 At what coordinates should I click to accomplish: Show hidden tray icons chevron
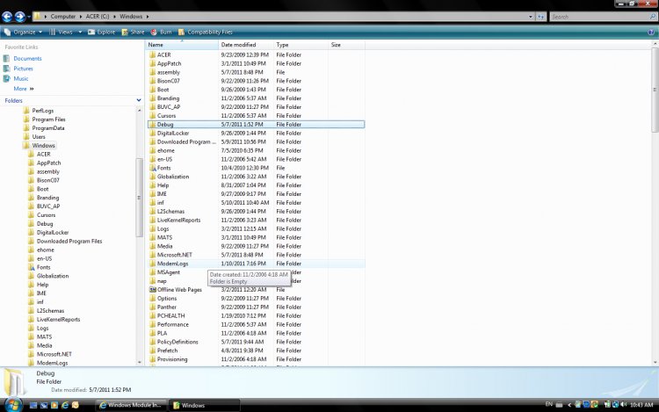pyautogui.click(x=569, y=405)
